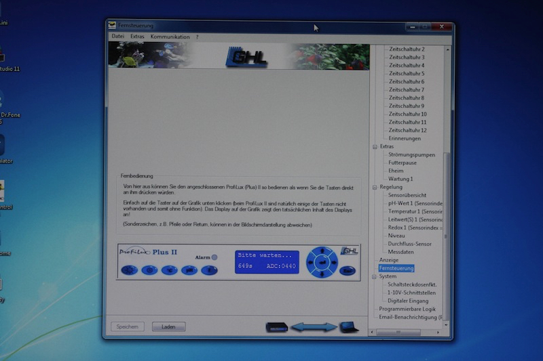Click the light (sun) button on ProfiLux panel
Image resolution: width=543 pixels, height=361 pixels.
pos(130,270)
